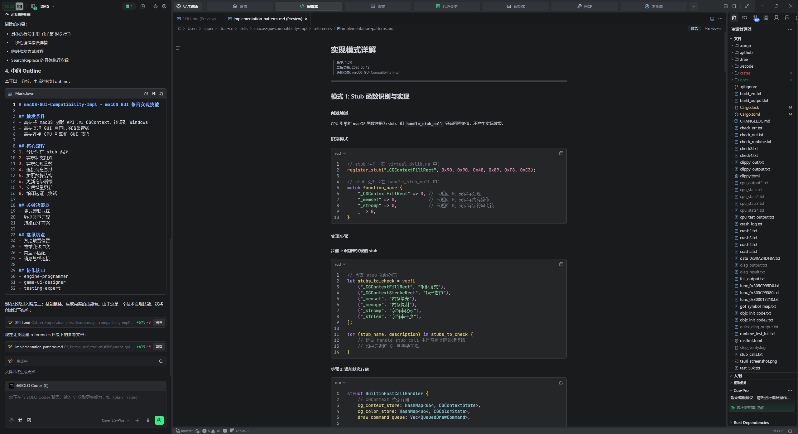Toggle the bottom panel layout icon in title bar

click(725, 6)
